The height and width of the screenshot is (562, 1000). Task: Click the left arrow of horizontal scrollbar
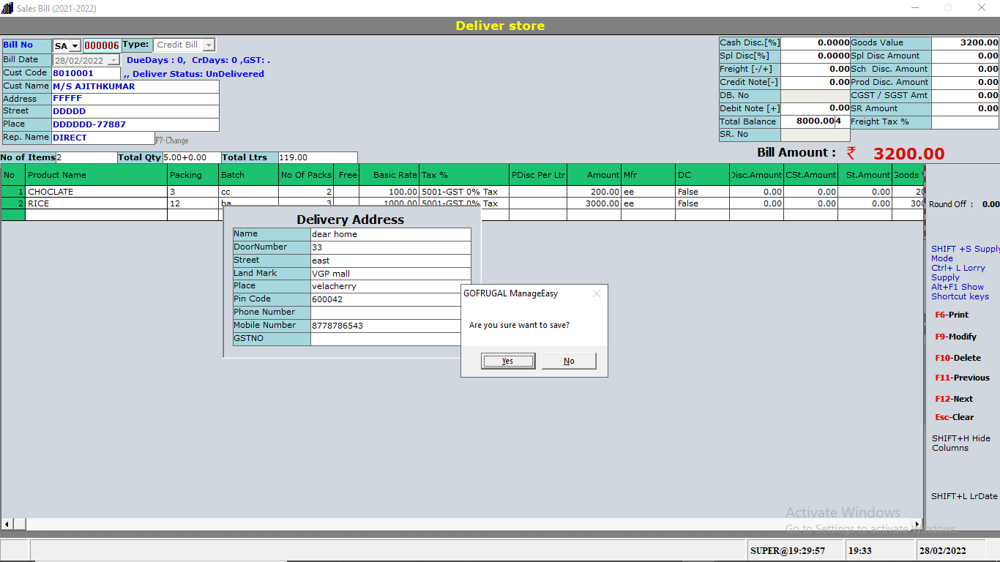tap(7, 525)
